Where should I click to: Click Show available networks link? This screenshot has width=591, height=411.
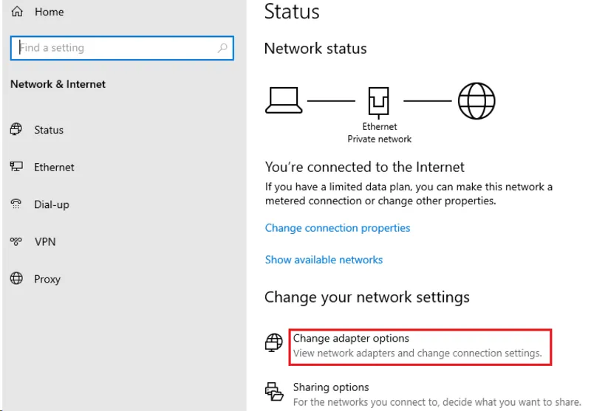[324, 260]
